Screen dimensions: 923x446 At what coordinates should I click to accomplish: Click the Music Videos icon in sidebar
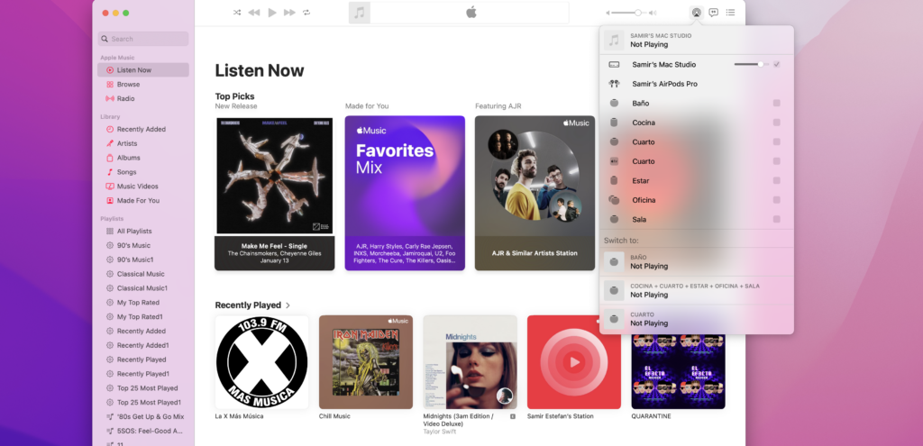click(x=109, y=186)
